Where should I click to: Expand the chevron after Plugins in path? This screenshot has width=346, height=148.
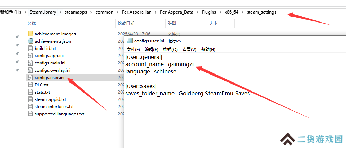220,12
